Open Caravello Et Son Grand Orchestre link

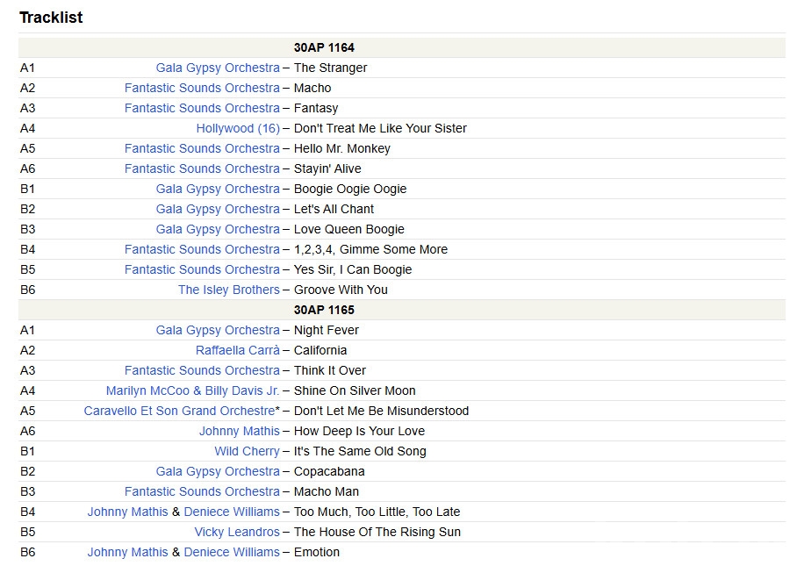[x=179, y=411]
